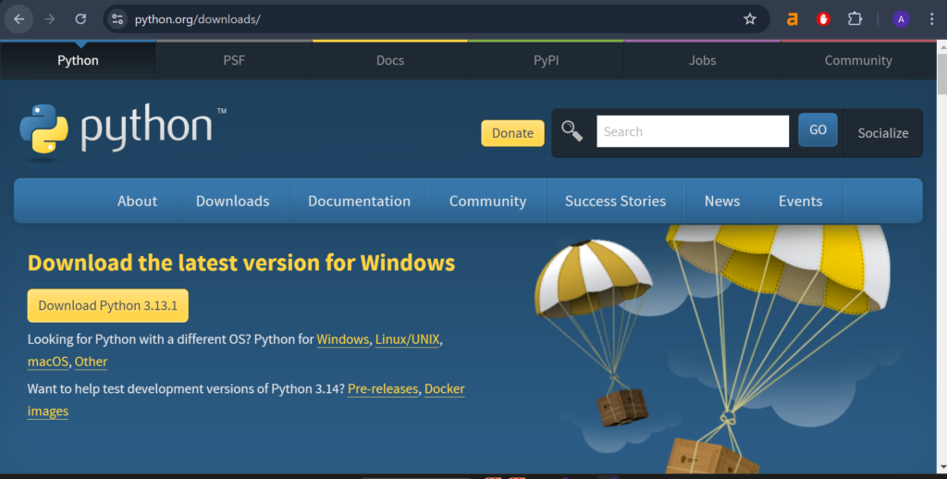The image size is (947, 479).
Task: Open the Pre-releases link
Action: click(x=383, y=389)
